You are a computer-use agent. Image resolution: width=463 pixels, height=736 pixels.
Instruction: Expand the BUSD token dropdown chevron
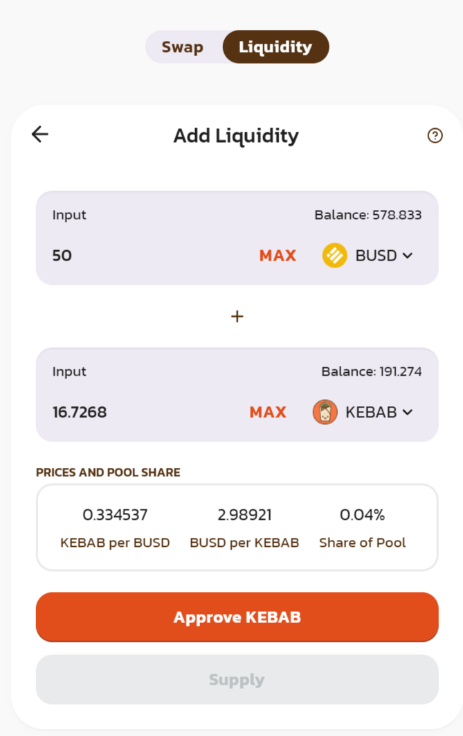(x=408, y=256)
